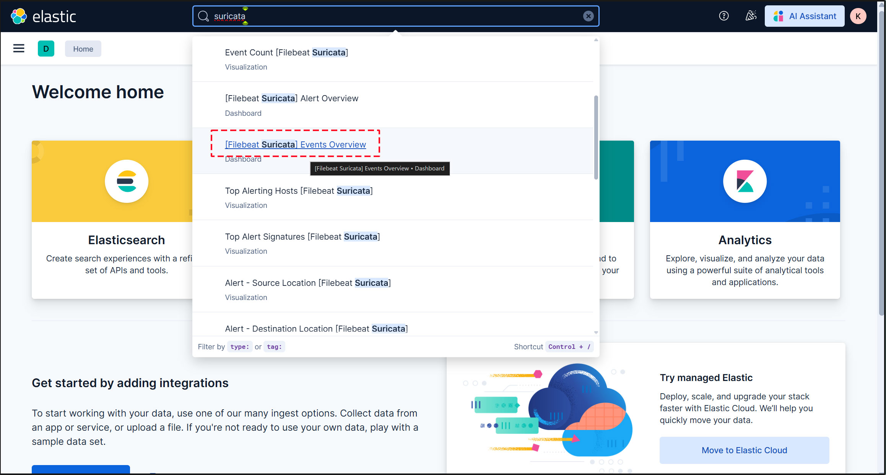Open the D space selector
The width and height of the screenshot is (886, 475).
point(46,49)
